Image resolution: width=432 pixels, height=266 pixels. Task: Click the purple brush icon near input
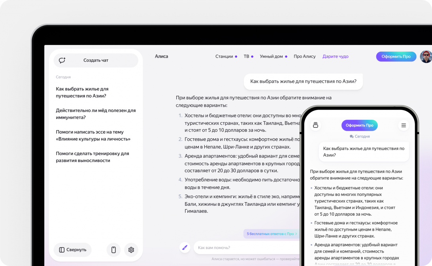[185, 247]
